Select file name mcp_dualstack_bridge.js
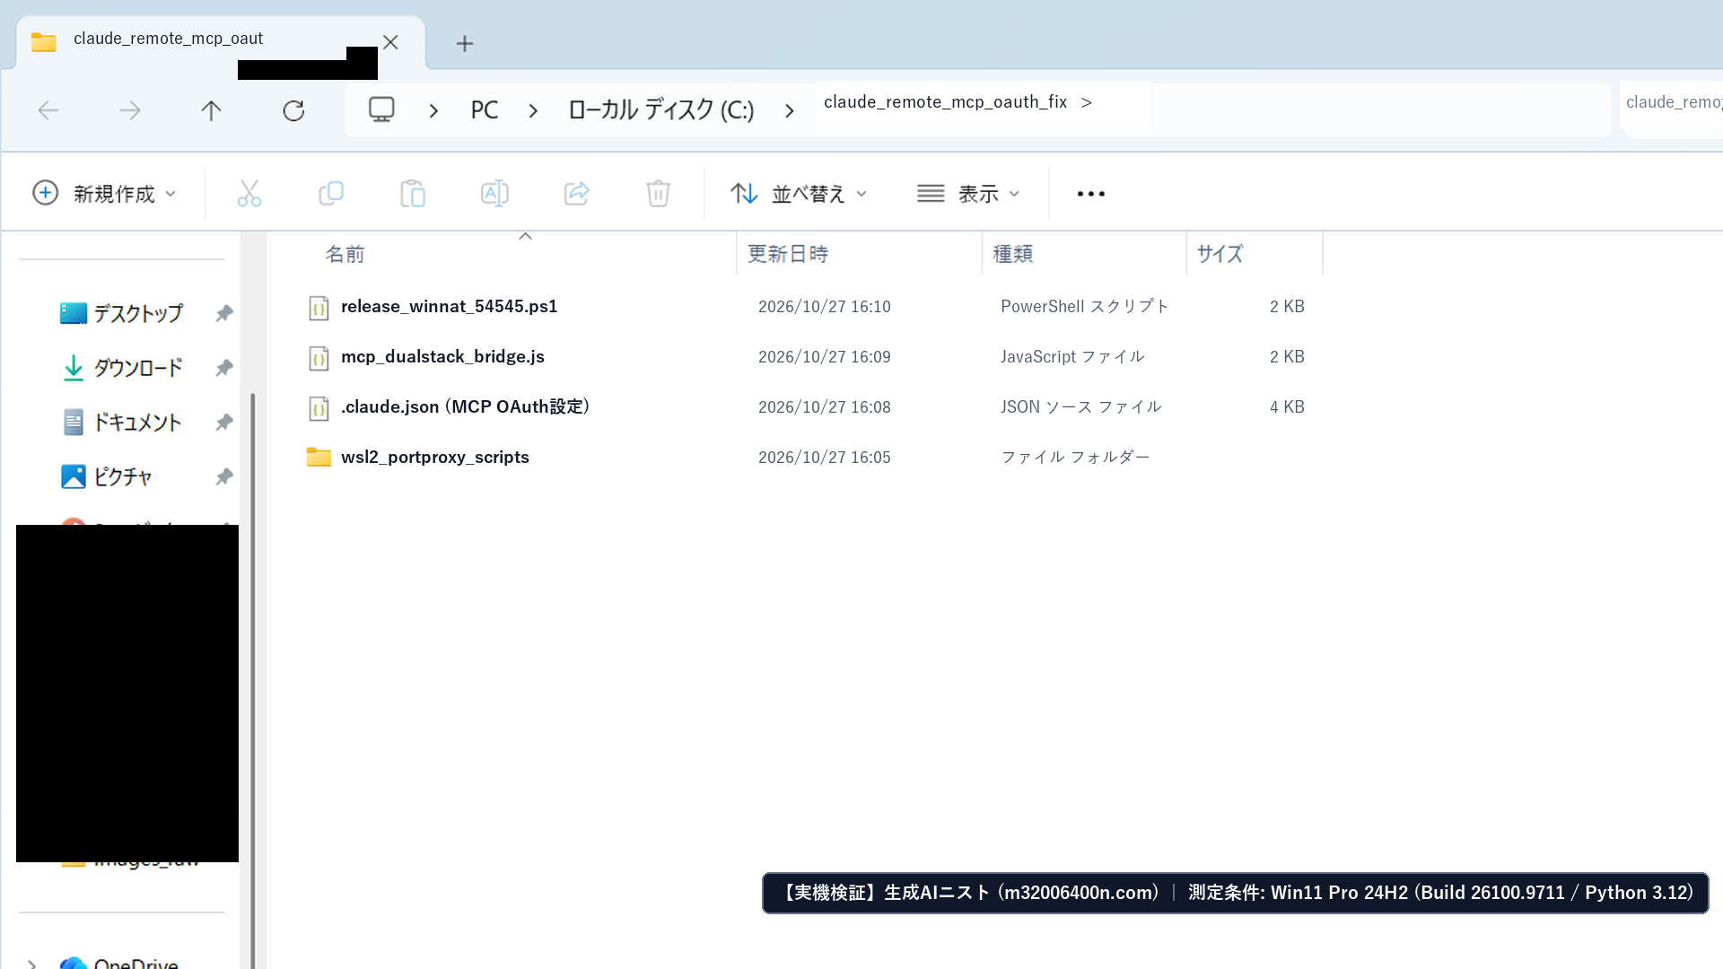This screenshot has height=969, width=1723. (x=442, y=357)
